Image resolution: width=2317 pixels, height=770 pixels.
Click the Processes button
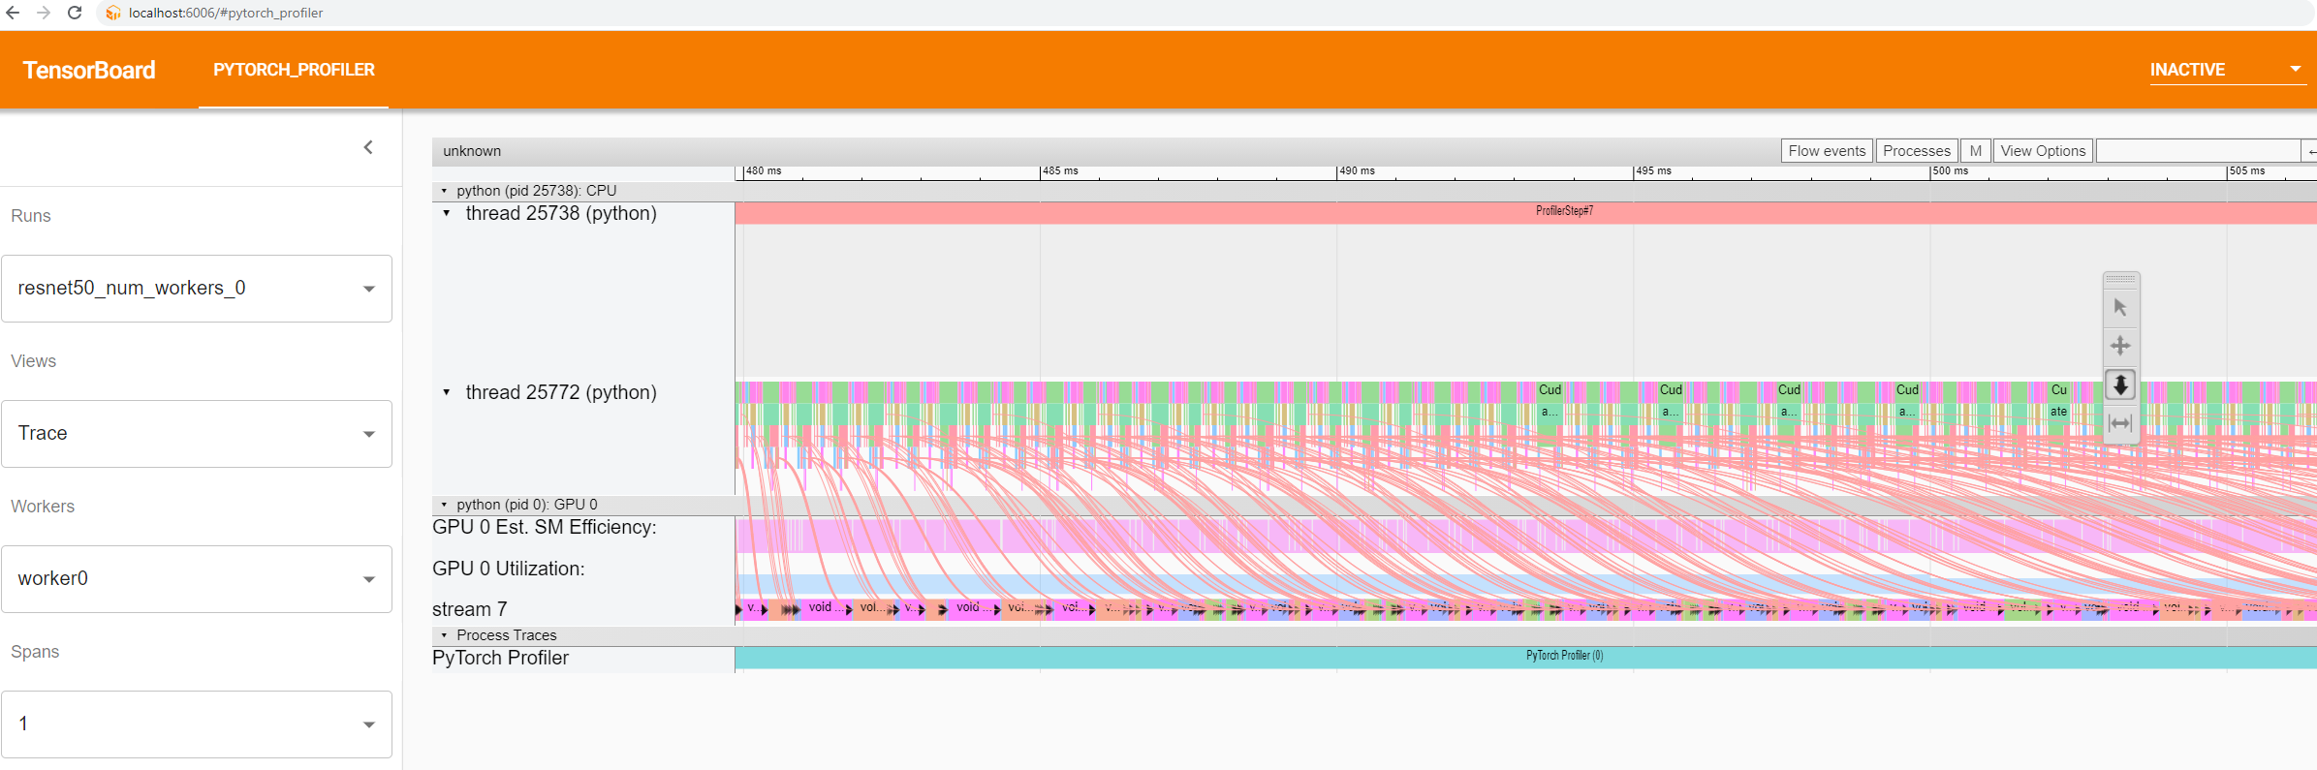pyautogui.click(x=1916, y=151)
